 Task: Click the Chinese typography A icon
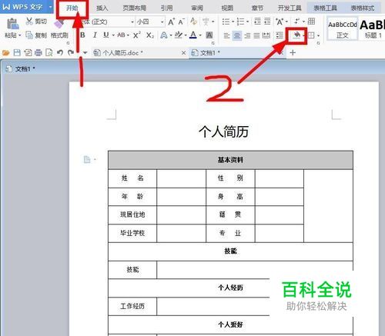[x=280, y=22]
